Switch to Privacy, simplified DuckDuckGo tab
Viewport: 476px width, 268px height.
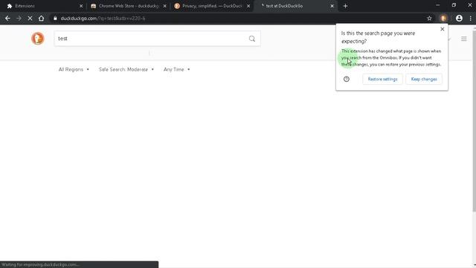coord(211,6)
